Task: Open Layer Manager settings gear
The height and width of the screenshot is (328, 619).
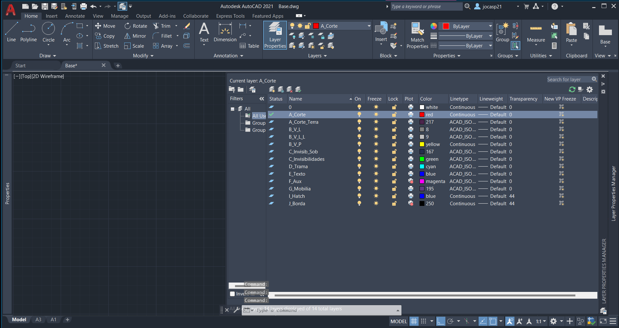Action: [x=590, y=90]
